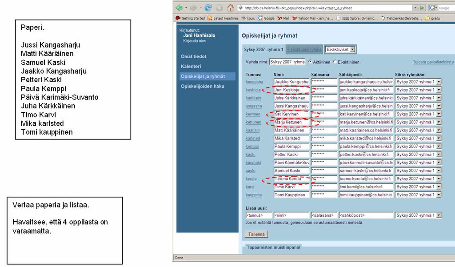Open Opiskelijoiden haku in the sidebar
The height and width of the screenshot is (267, 455).
coord(203,86)
